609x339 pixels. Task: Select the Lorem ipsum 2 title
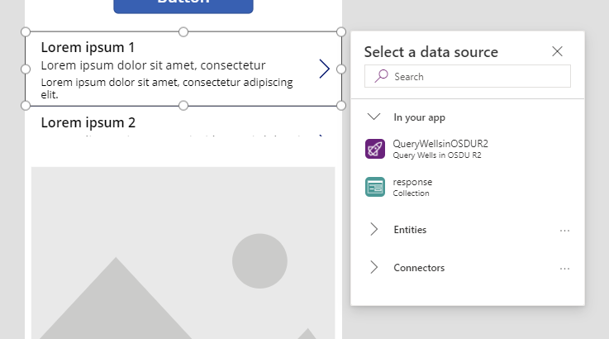coord(88,122)
